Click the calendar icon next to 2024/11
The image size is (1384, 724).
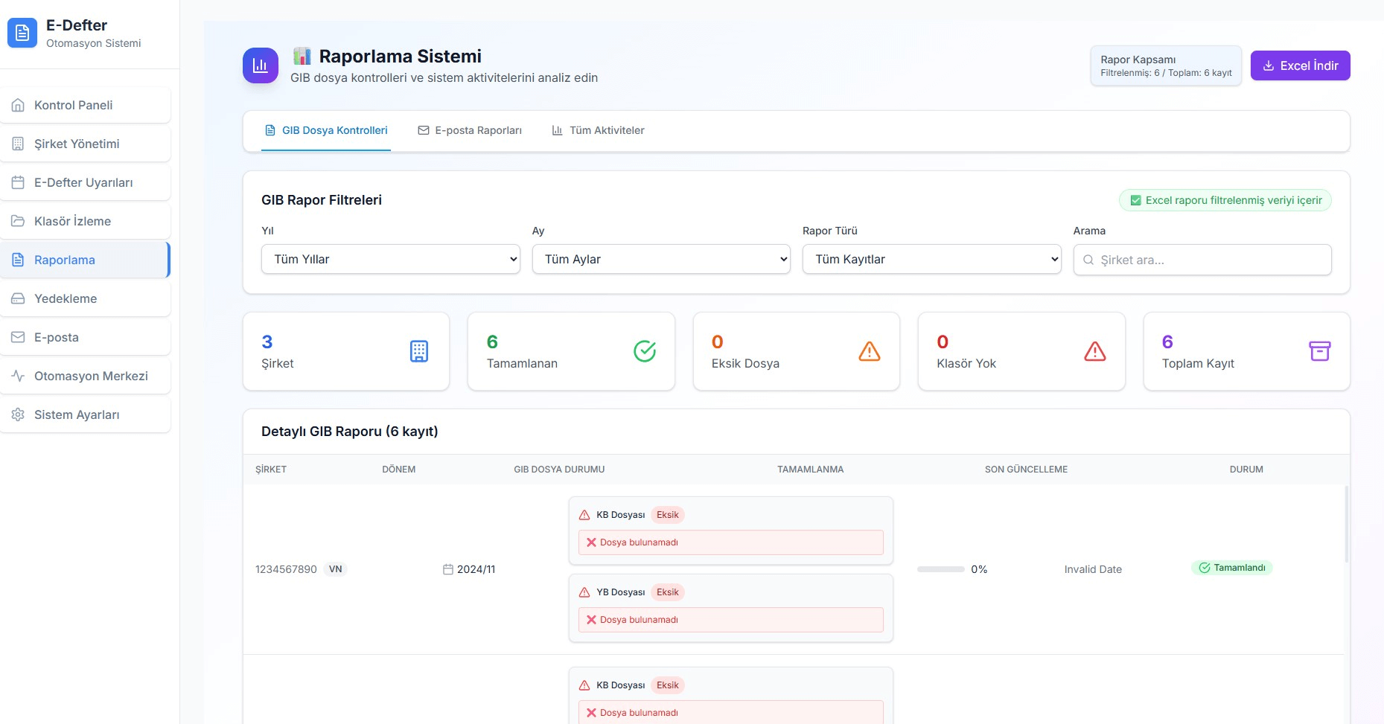point(448,569)
